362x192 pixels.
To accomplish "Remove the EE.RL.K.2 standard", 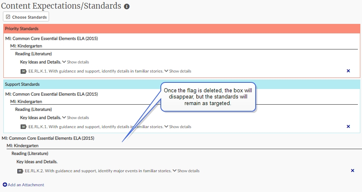I will pyautogui.click(x=352, y=171).
